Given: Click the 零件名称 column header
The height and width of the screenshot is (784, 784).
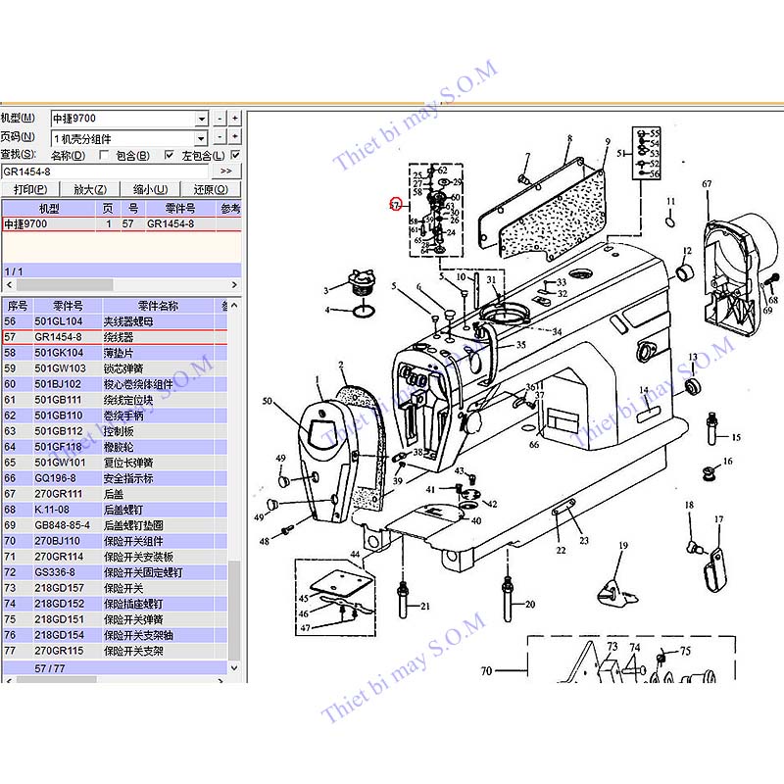Looking at the screenshot, I should [158, 306].
